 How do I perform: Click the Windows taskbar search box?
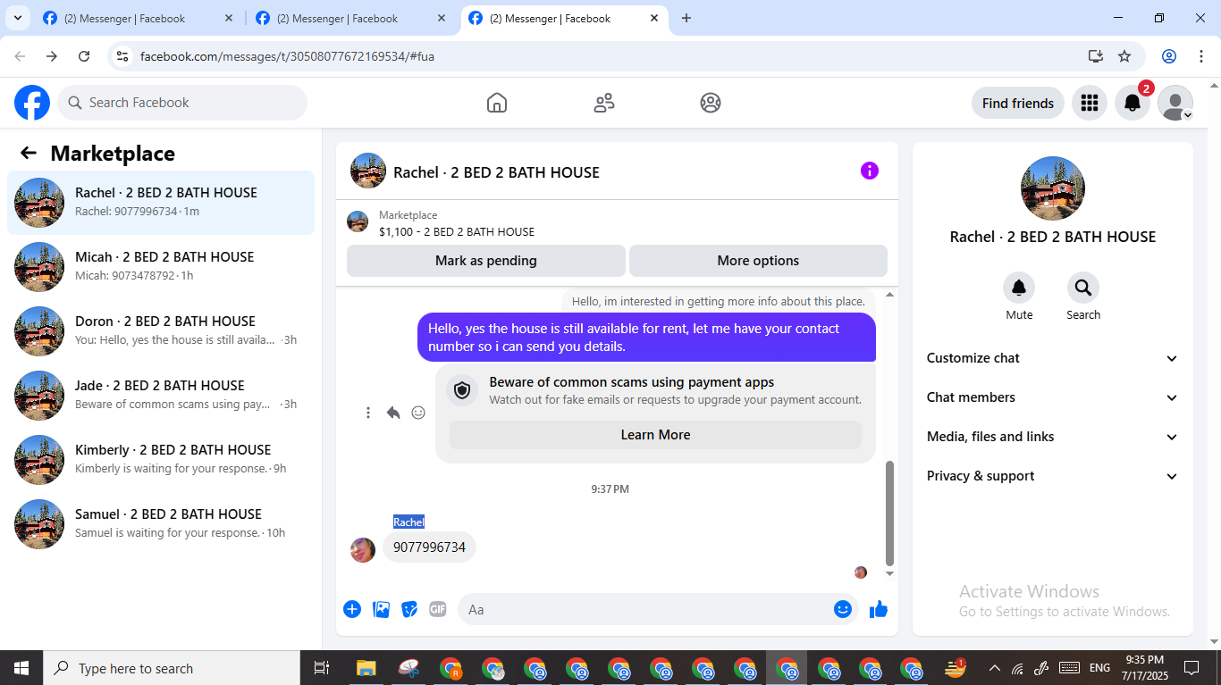172,668
